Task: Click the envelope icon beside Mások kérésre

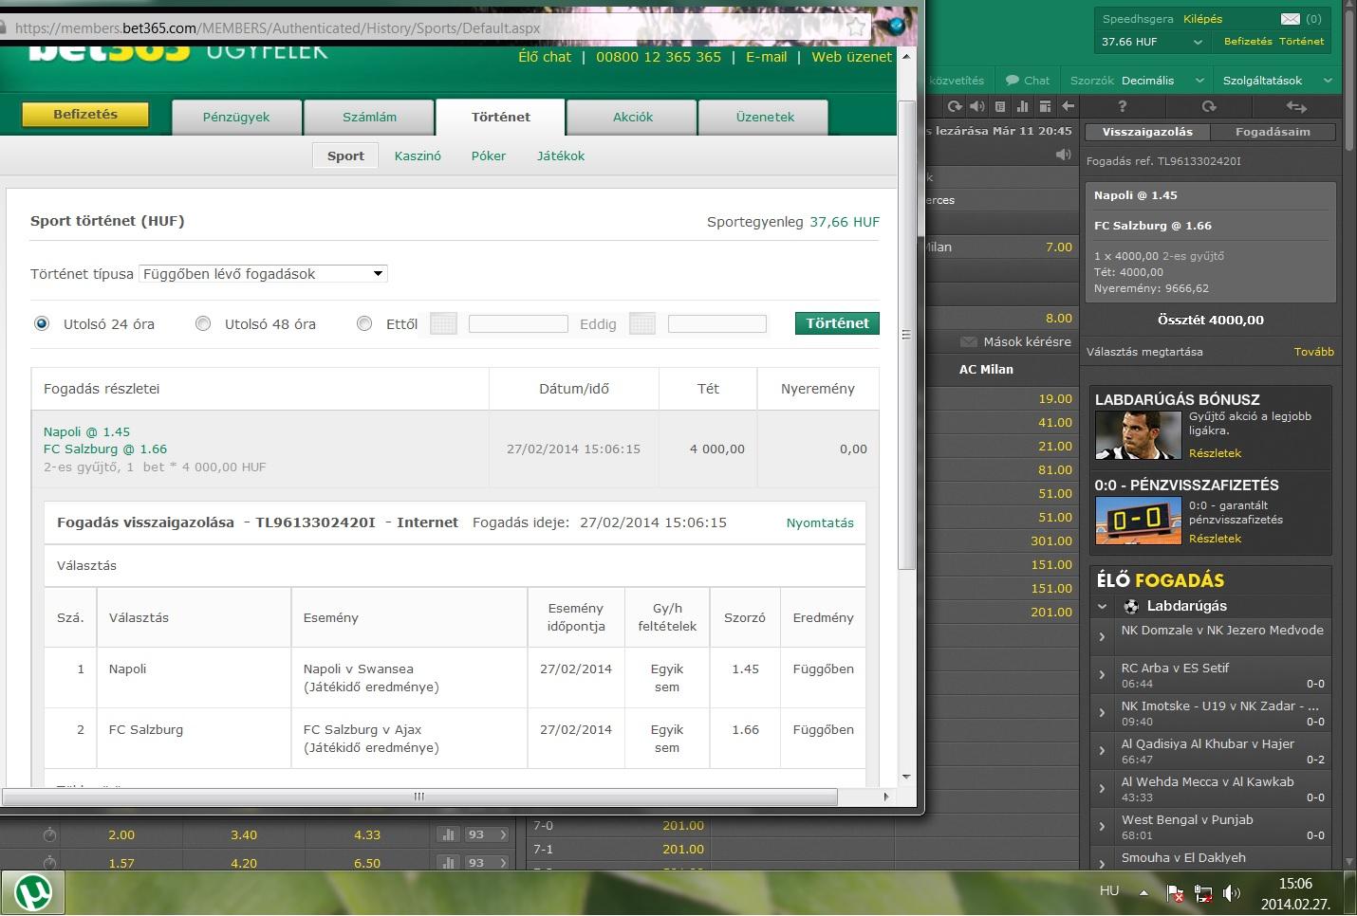Action: (x=968, y=341)
